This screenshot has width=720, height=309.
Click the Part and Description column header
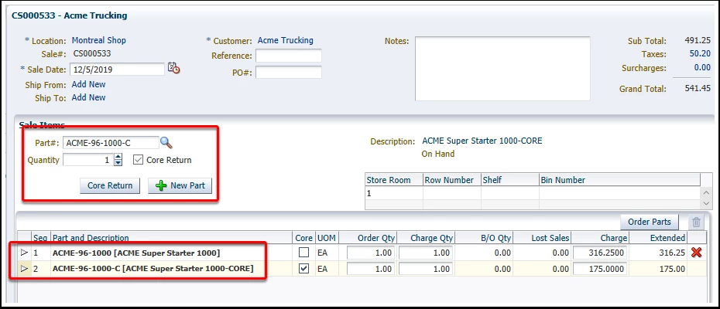point(171,238)
